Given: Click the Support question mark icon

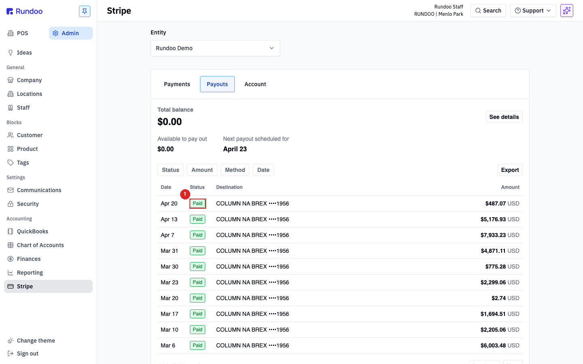Looking at the screenshot, I should tap(518, 11).
